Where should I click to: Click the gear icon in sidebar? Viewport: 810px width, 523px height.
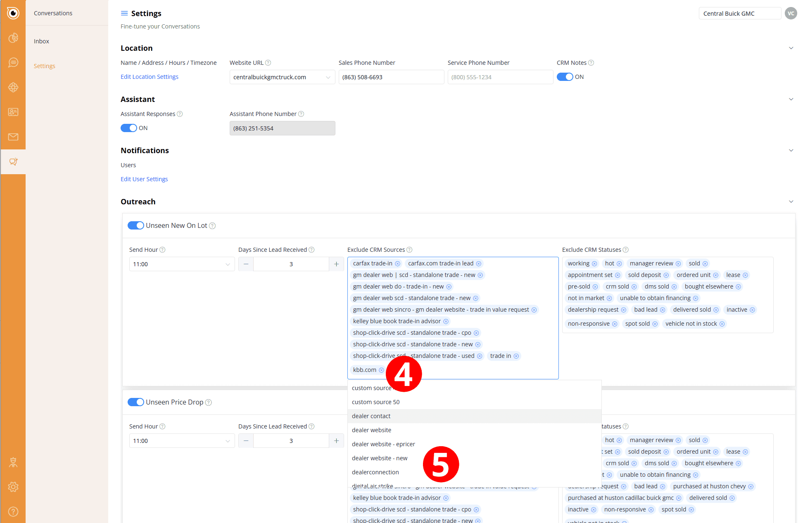tap(13, 487)
